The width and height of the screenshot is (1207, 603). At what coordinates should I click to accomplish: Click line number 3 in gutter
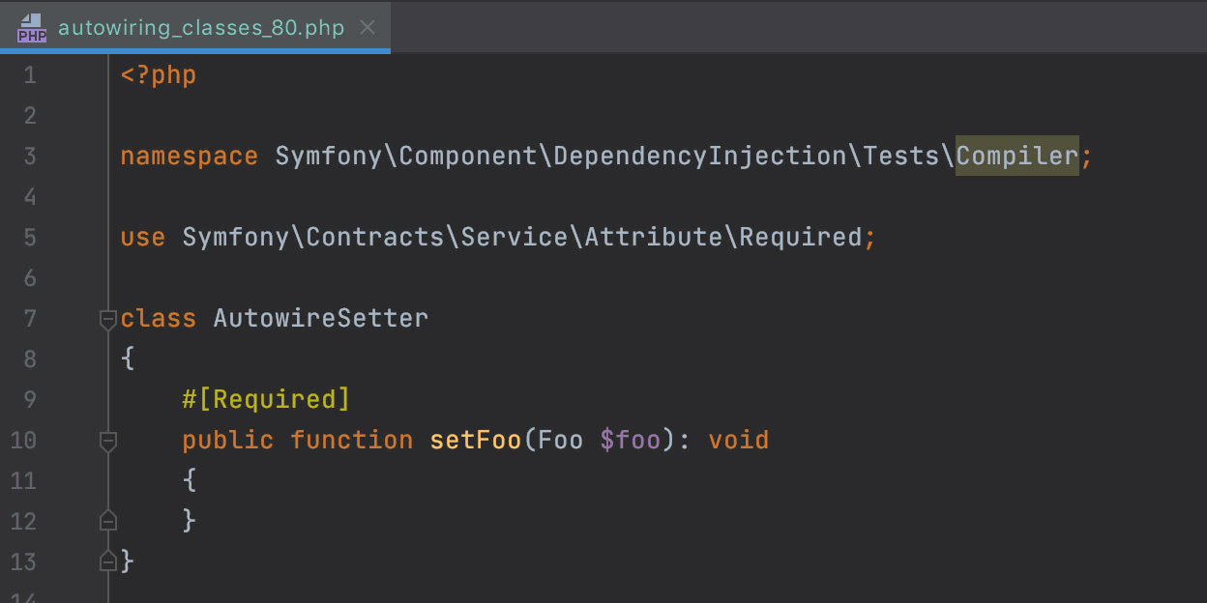tap(29, 156)
